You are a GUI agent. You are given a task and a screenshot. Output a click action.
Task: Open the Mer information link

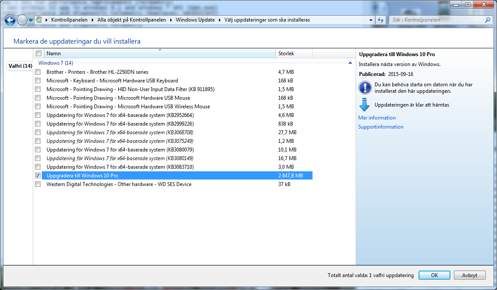click(377, 118)
